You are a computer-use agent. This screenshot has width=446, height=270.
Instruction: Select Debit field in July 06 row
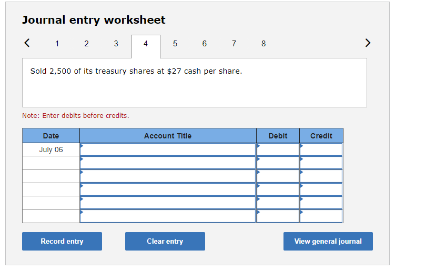coord(278,149)
